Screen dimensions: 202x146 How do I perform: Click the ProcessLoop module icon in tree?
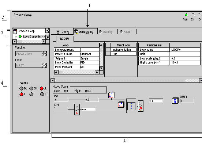[15, 31]
